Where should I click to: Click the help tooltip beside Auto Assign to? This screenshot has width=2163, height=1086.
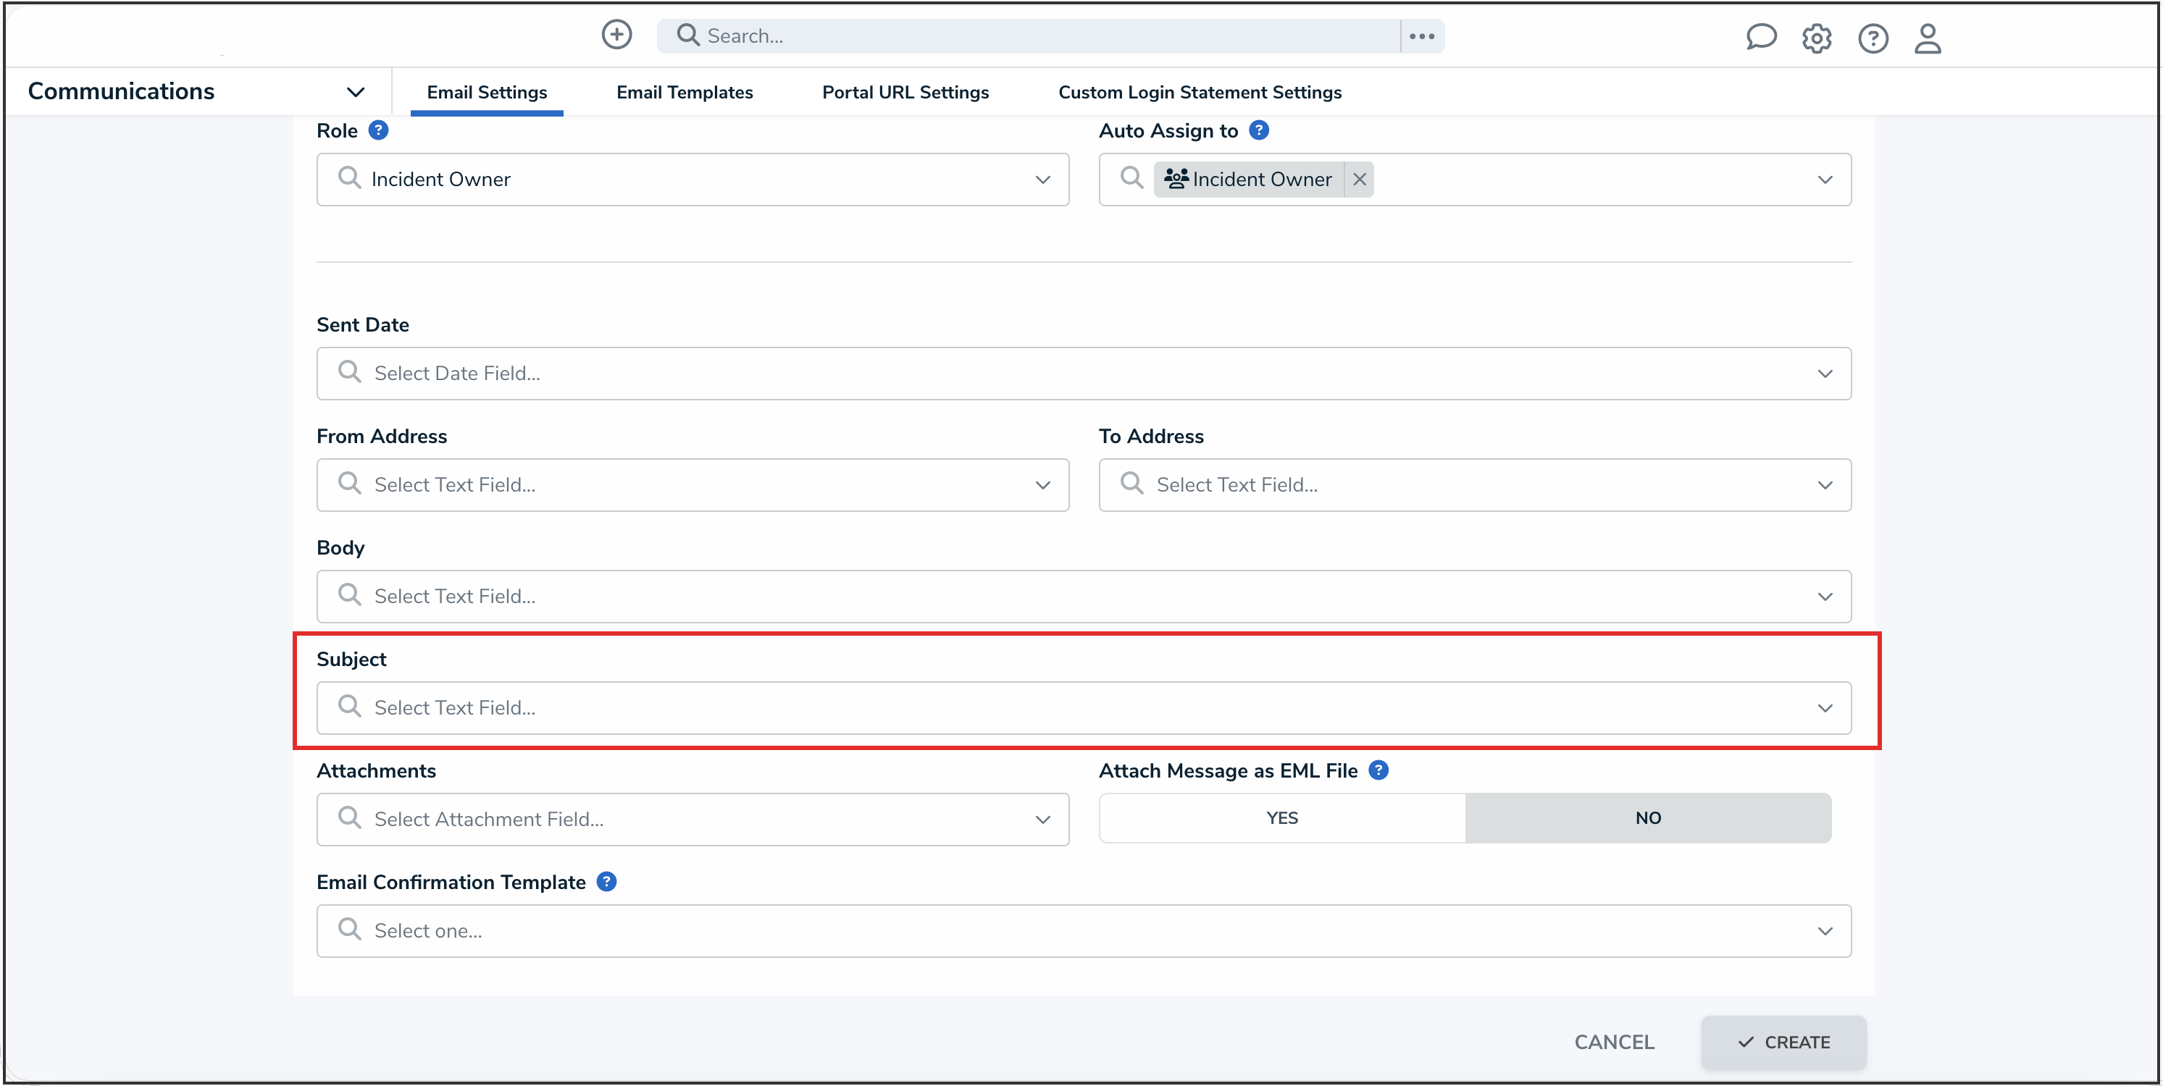click(1260, 130)
